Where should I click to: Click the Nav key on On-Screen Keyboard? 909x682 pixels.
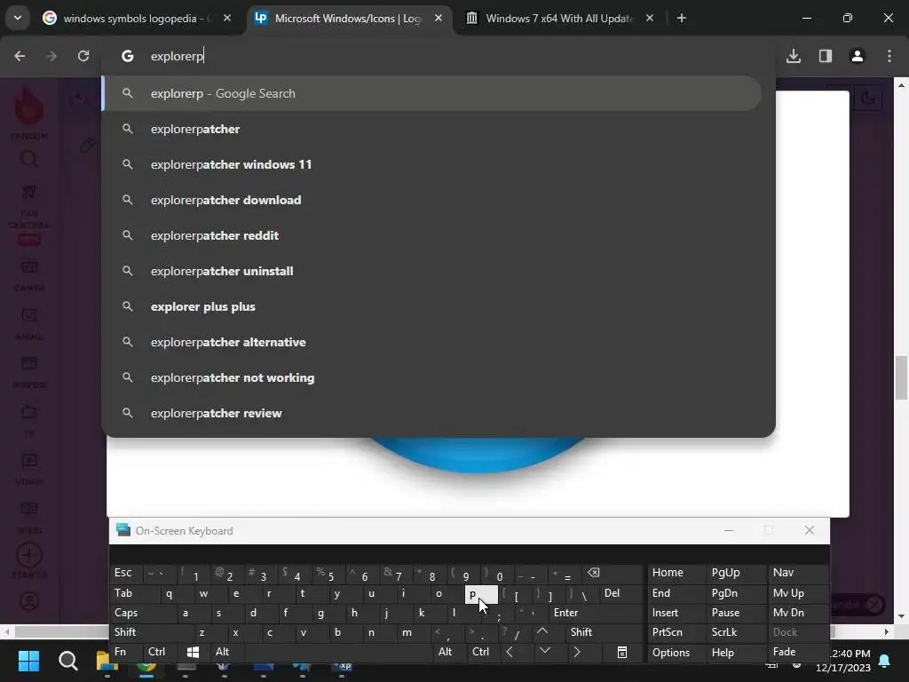point(798,573)
